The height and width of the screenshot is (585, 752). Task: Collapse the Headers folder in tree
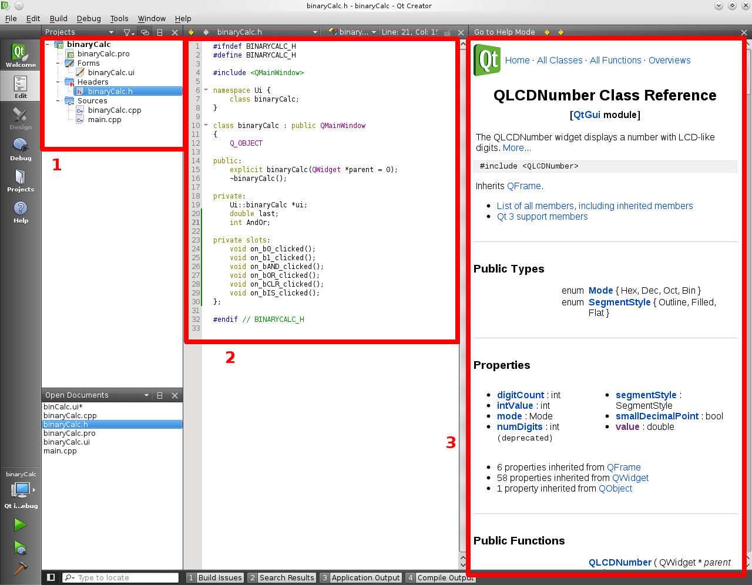(x=58, y=82)
